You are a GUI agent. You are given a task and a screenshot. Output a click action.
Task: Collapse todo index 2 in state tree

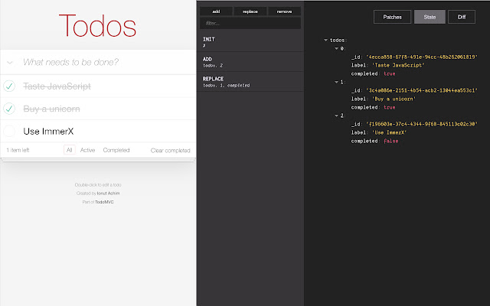pyautogui.click(x=337, y=116)
